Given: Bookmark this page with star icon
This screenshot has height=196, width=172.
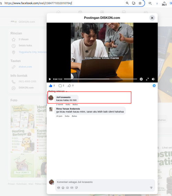Looking at the screenshot, I should pos(140,3).
